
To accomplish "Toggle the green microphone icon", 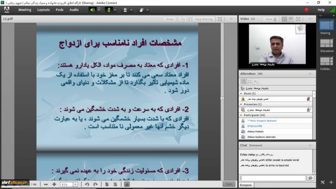I will click(x=109, y=10).
